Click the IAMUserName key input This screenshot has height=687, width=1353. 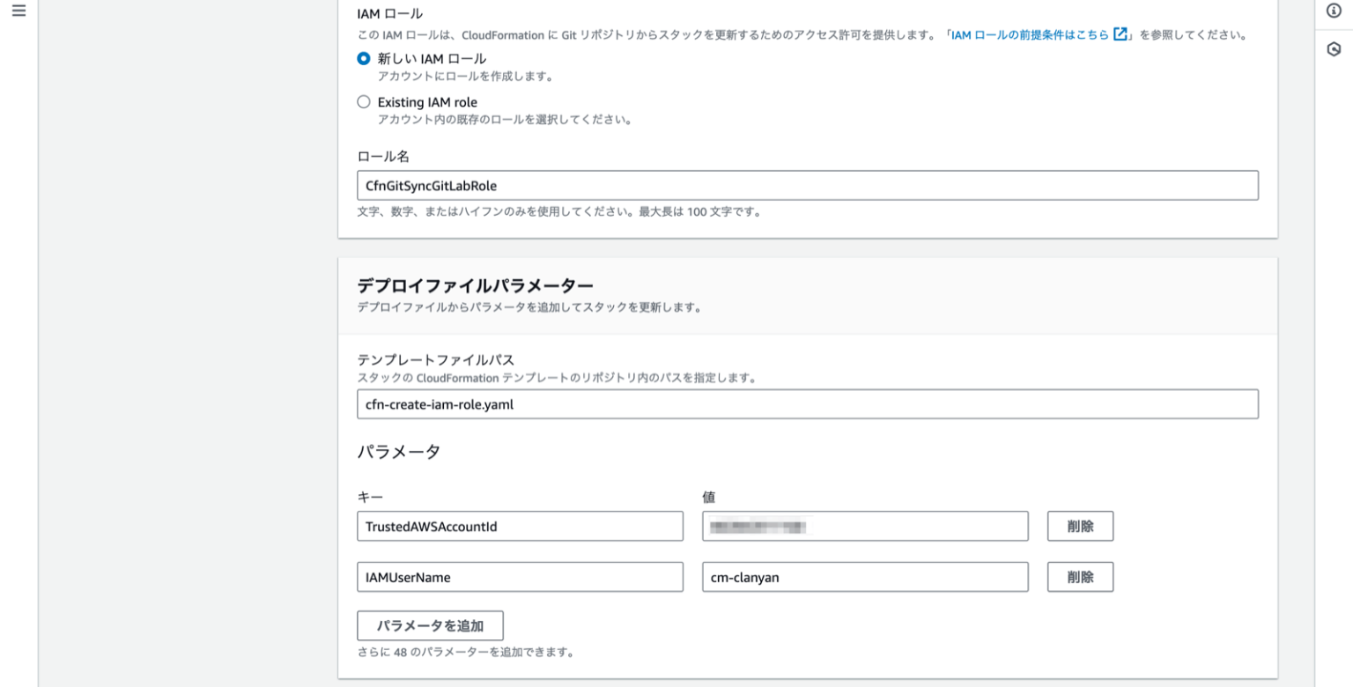pyautogui.click(x=520, y=577)
